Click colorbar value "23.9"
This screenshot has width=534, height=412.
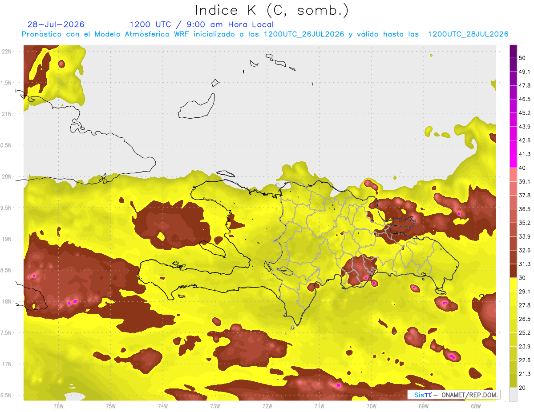tap(525, 347)
